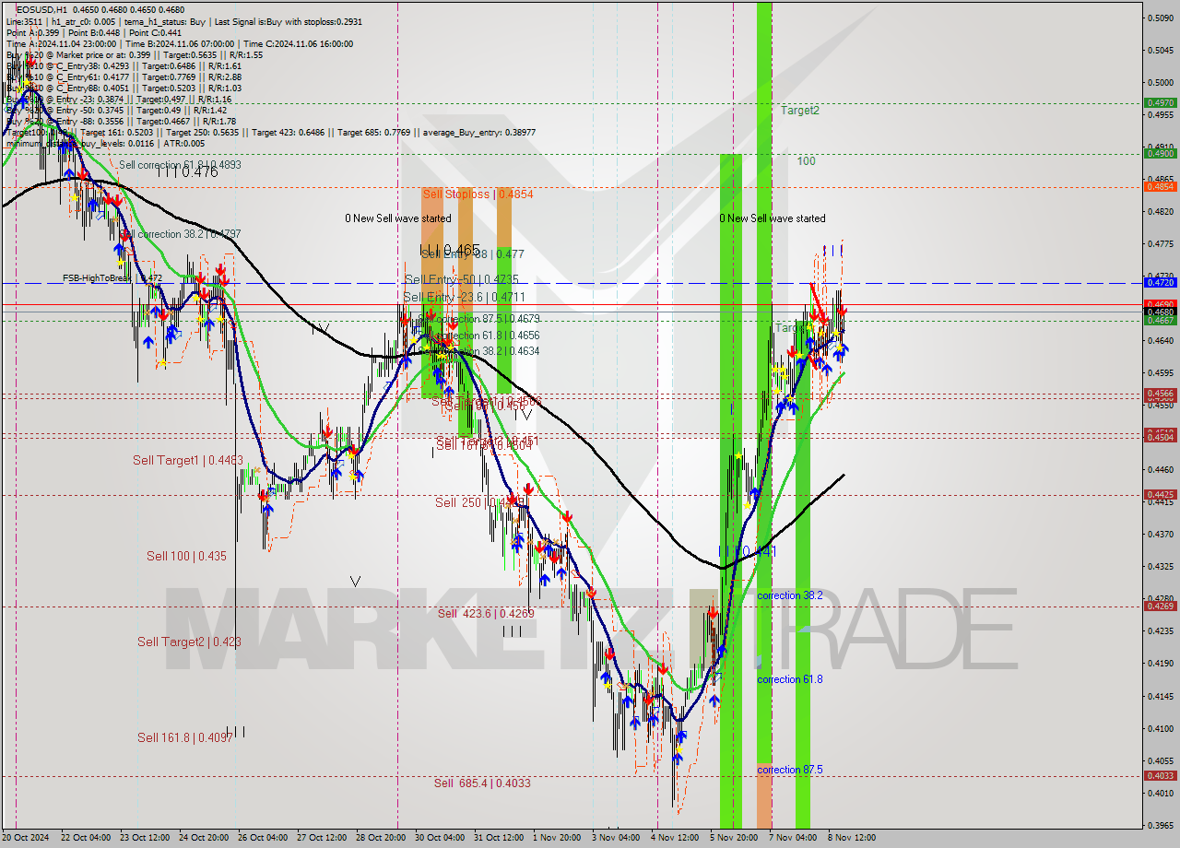Select the red 0.4566 price tag
Screen dimensions: 1180x848
1160,394
